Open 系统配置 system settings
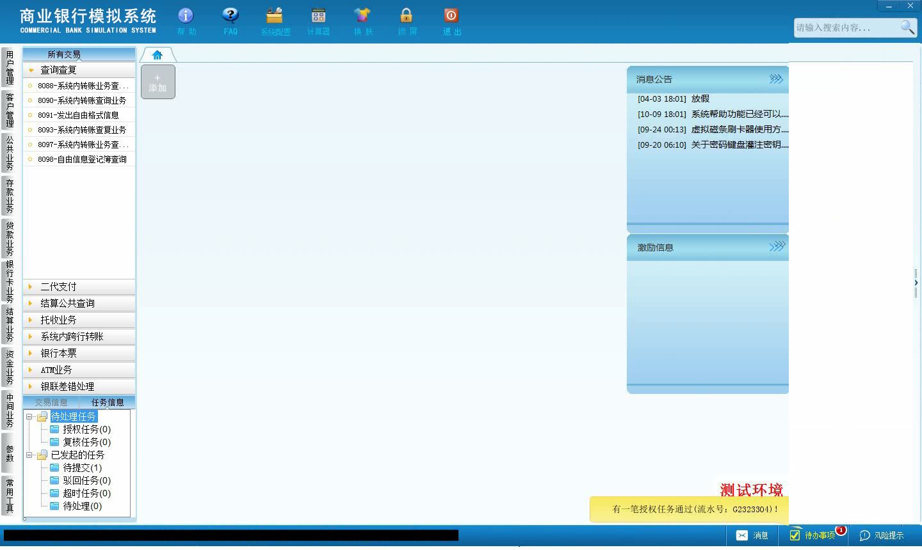The height and width of the screenshot is (550, 922). coord(275,21)
